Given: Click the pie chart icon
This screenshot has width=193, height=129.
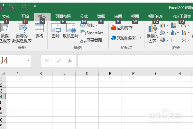Looking at the screenshot, I should pos(162,40).
